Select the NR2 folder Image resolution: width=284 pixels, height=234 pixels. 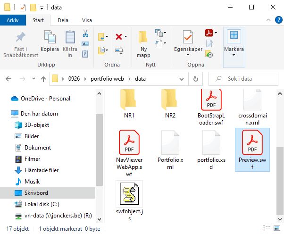pos(170,104)
